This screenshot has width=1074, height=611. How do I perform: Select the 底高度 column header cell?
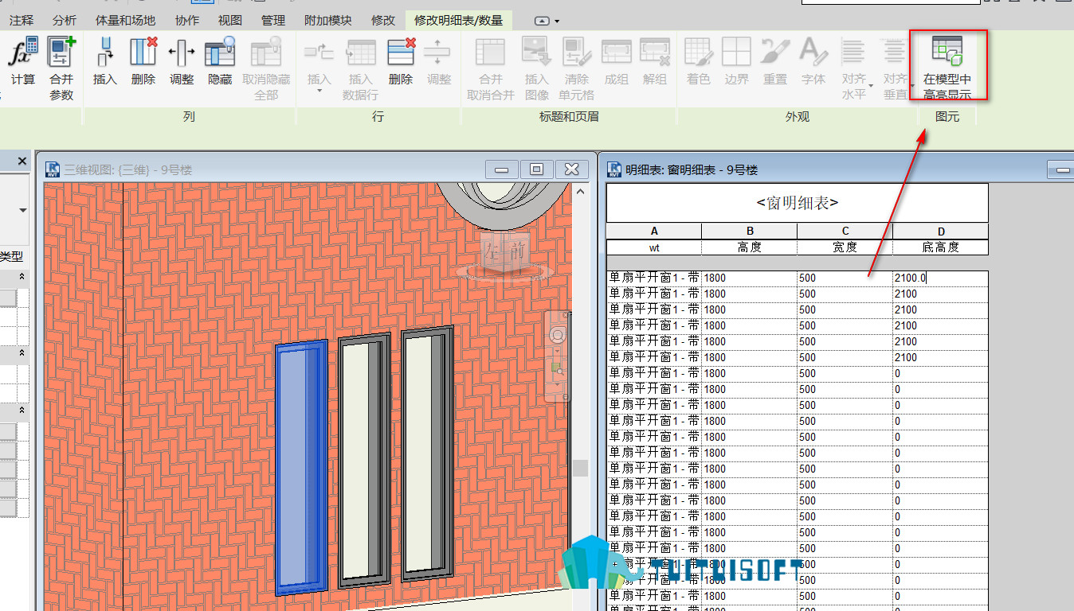pos(940,247)
